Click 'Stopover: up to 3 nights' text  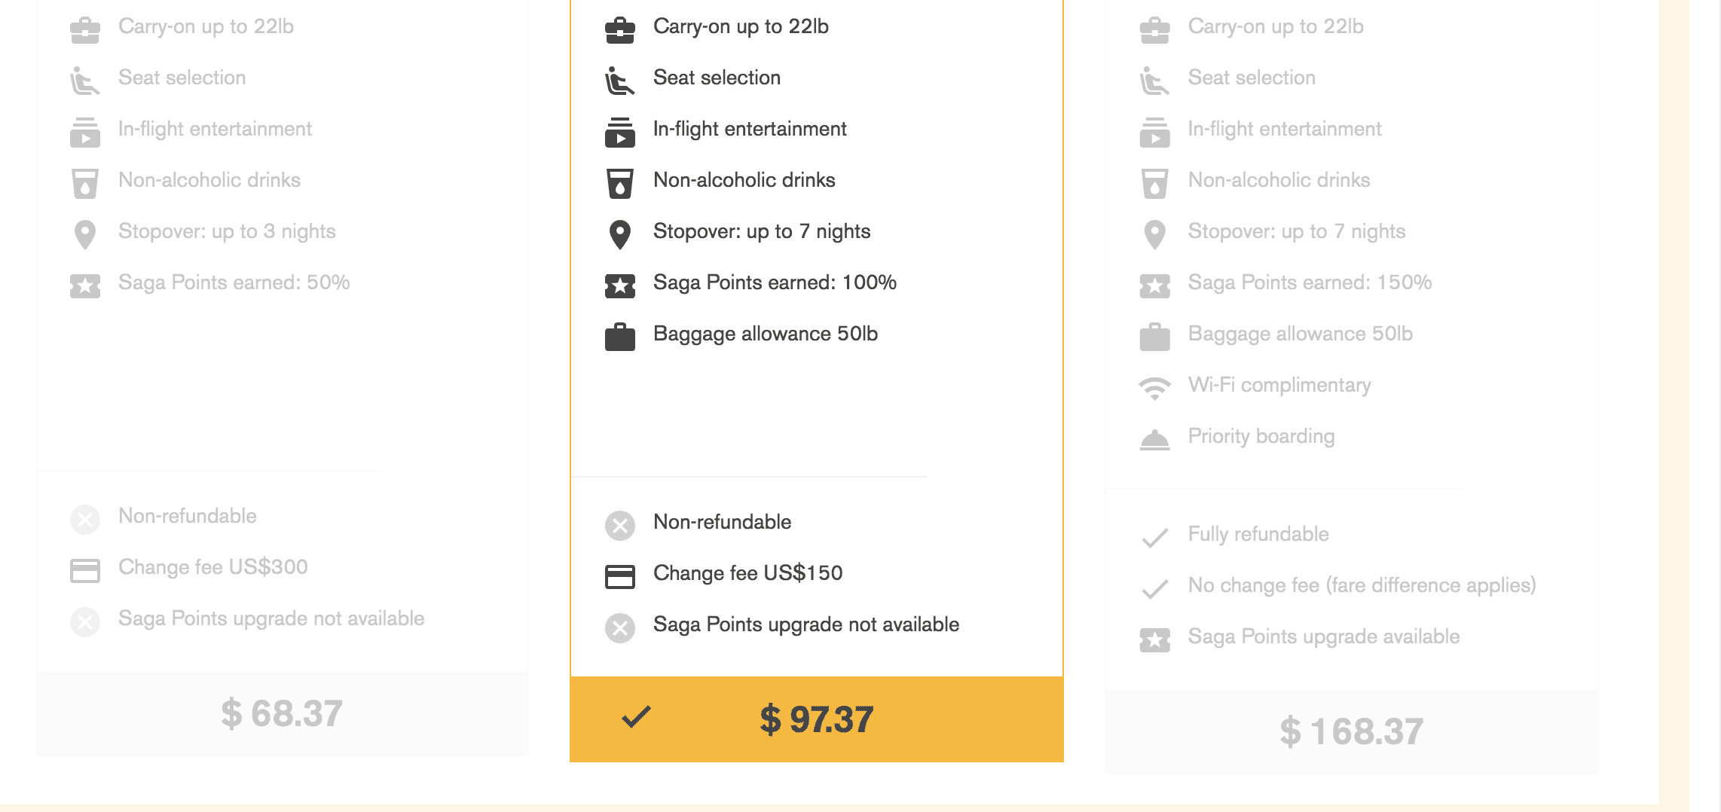tap(227, 231)
